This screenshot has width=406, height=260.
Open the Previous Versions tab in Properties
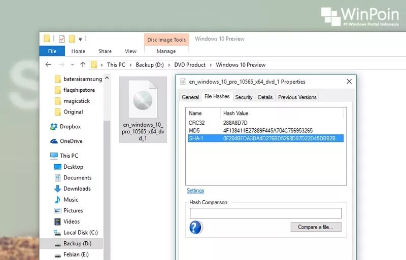[297, 97]
